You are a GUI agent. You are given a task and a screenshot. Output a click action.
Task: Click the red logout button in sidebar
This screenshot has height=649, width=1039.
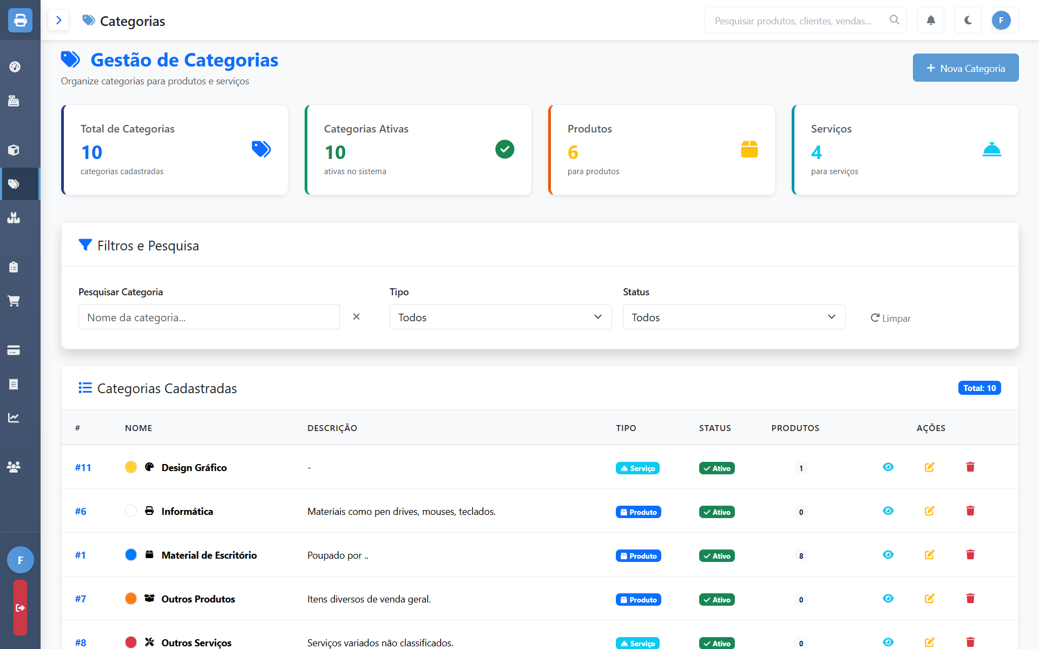click(20, 608)
